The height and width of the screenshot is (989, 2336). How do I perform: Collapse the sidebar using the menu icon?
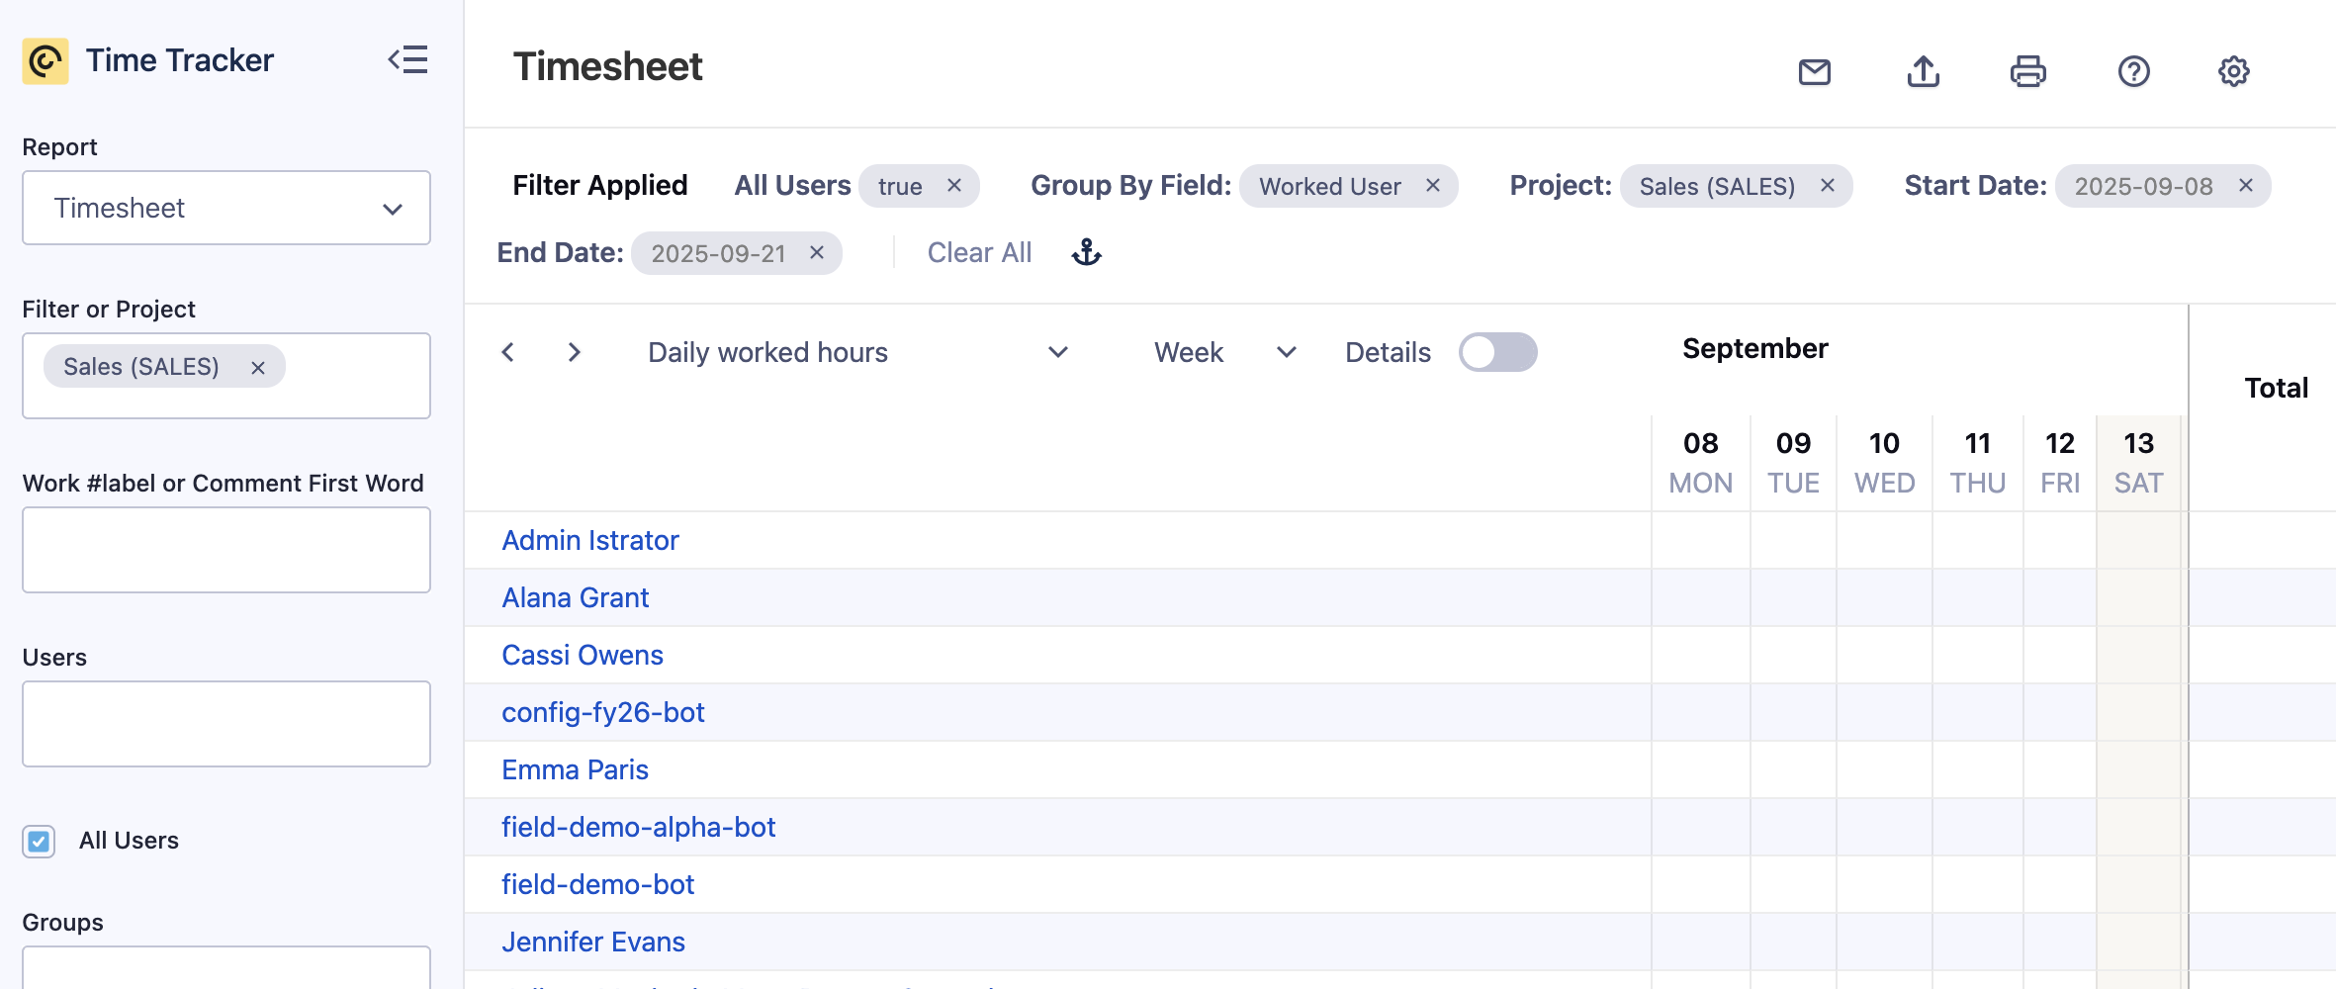tap(407, 60)
